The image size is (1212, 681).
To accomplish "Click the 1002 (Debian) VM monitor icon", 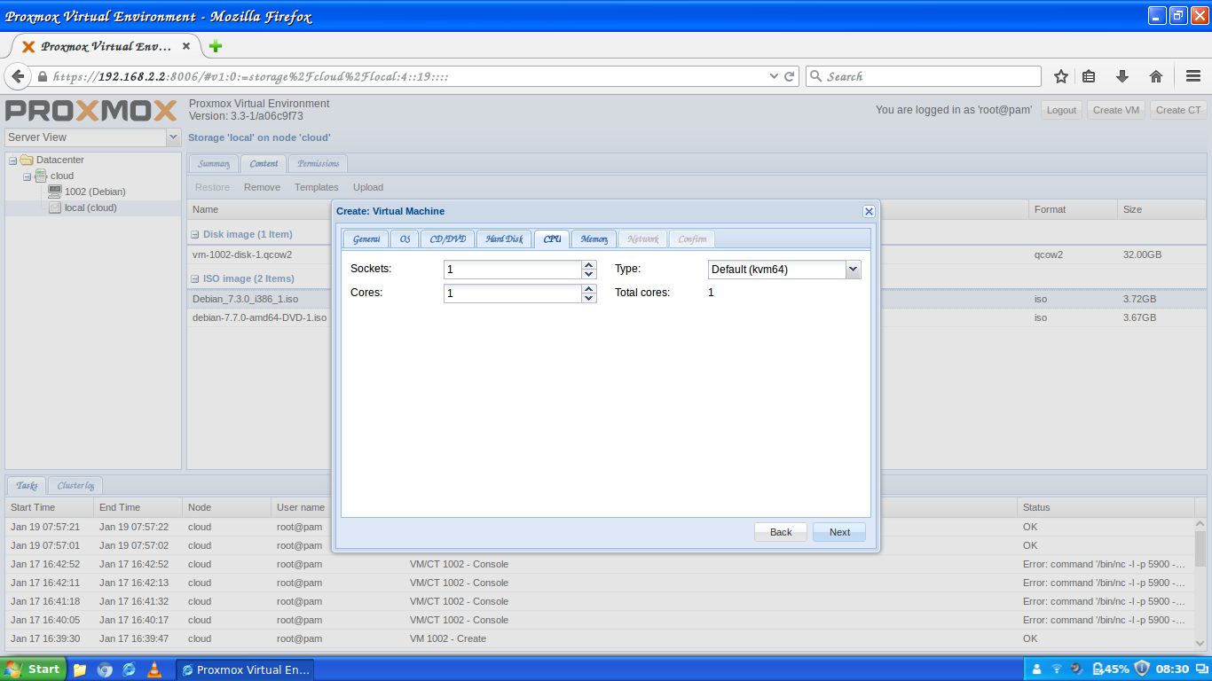I will (55, 192).
